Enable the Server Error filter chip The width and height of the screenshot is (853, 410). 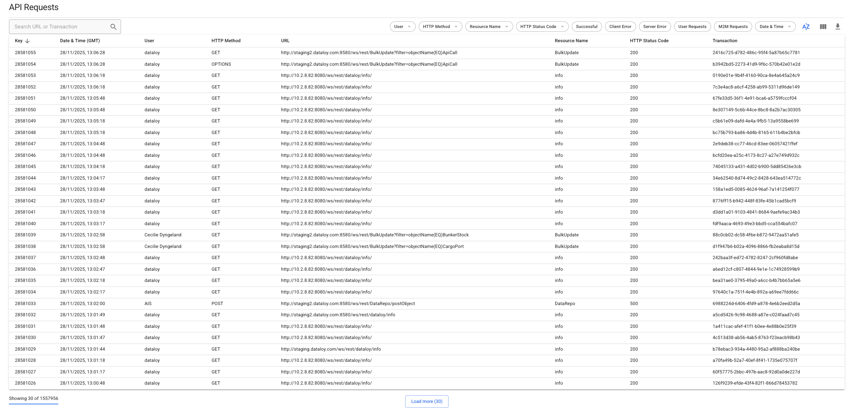click(654, 27)
